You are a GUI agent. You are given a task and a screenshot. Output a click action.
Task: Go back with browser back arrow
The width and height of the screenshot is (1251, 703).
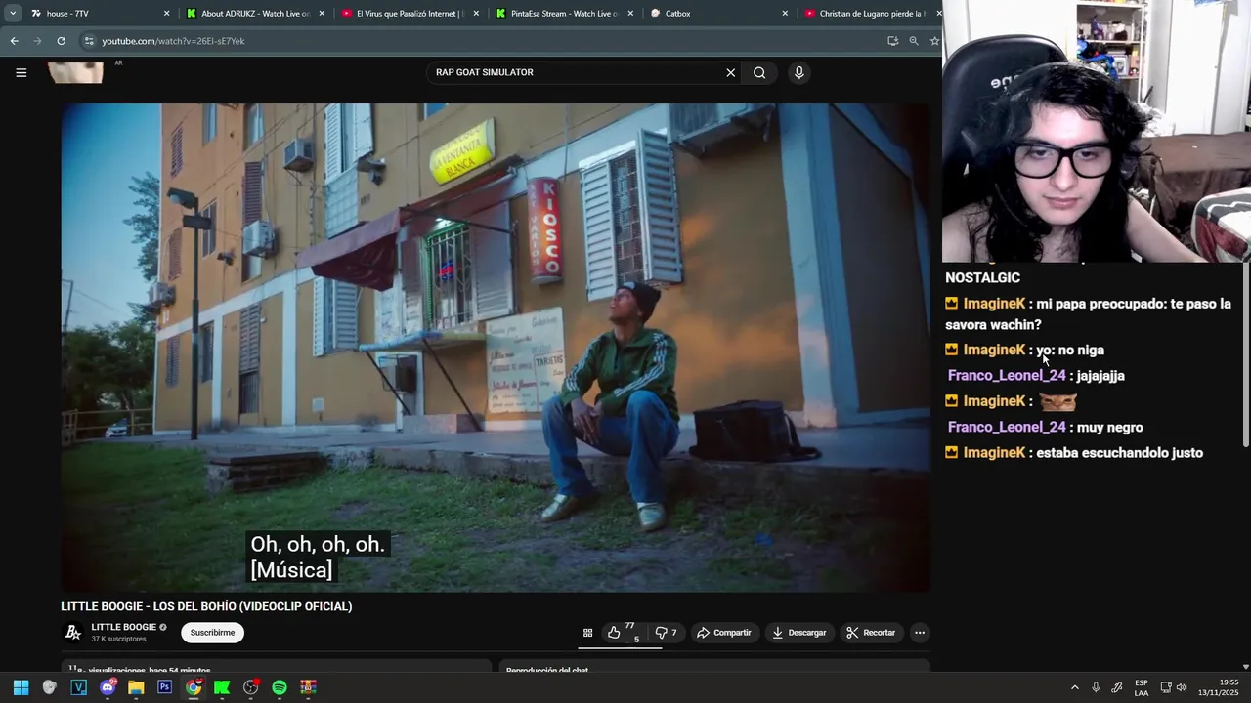point(14,41)
